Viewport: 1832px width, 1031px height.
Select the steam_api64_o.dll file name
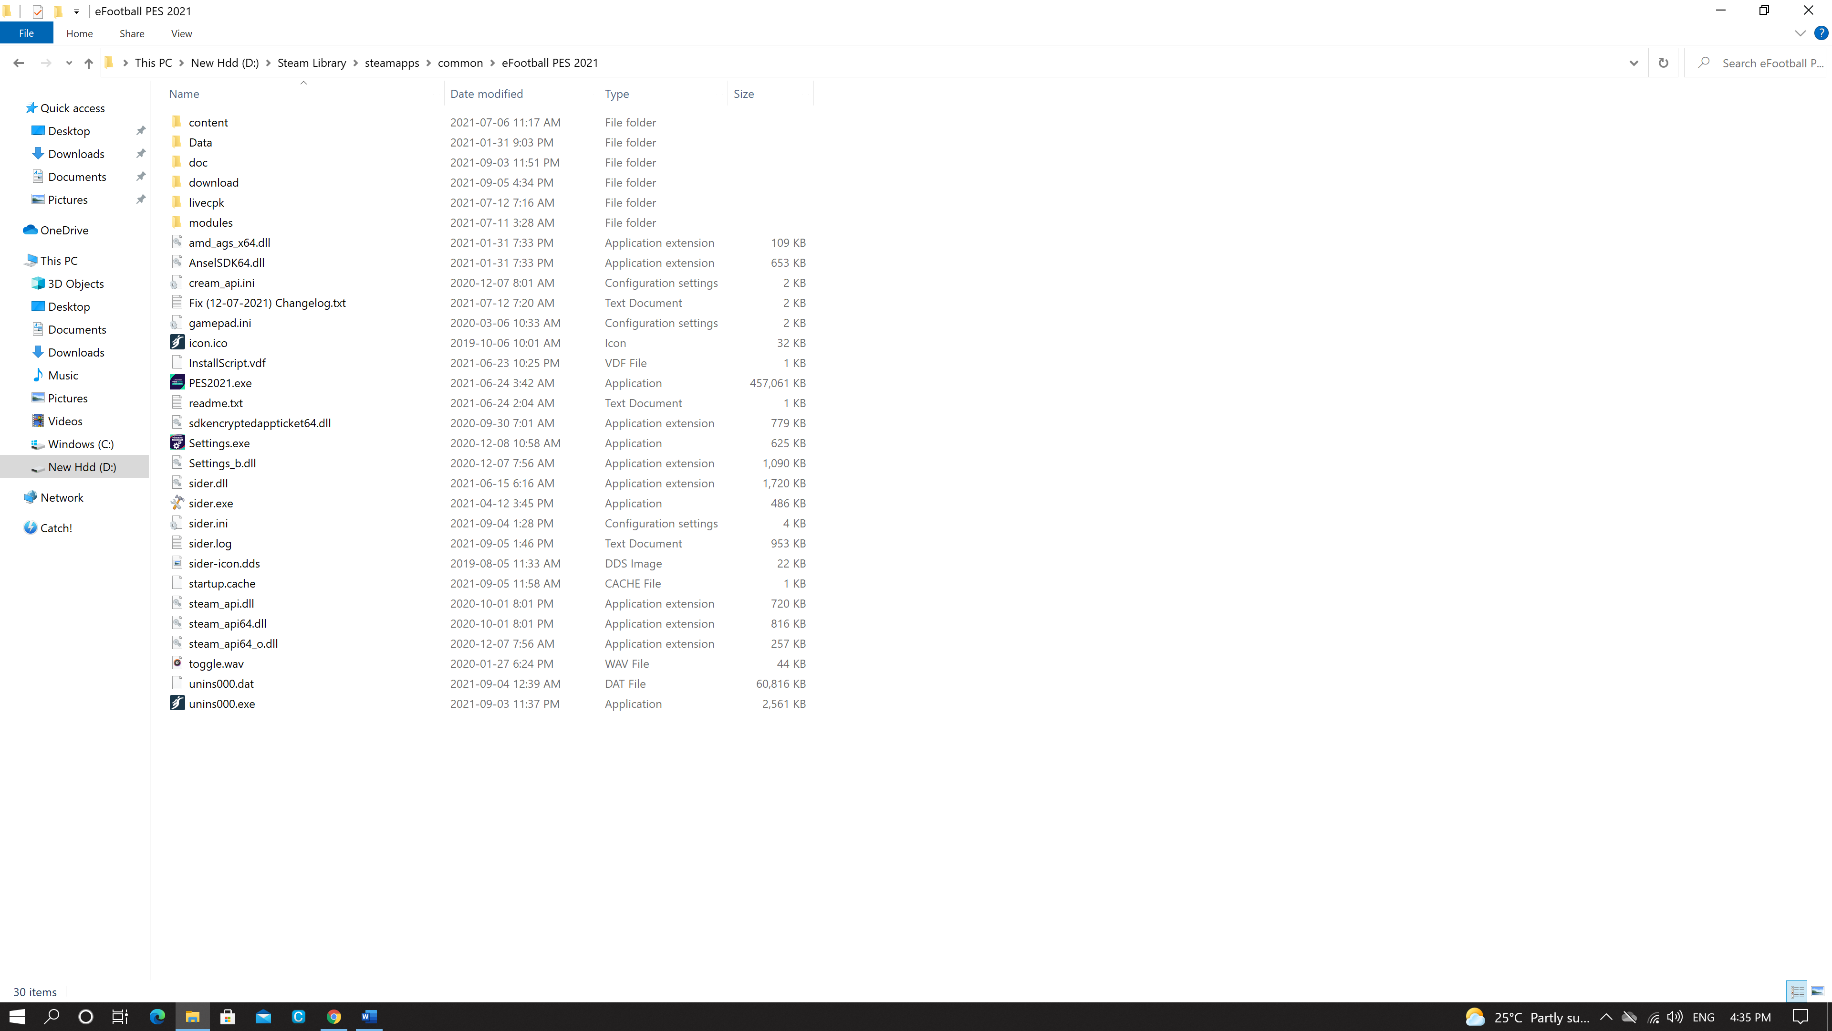[x=233, y=643]
